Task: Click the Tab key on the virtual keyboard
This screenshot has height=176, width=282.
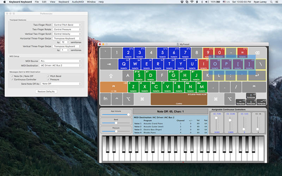Action: (109, 64)
